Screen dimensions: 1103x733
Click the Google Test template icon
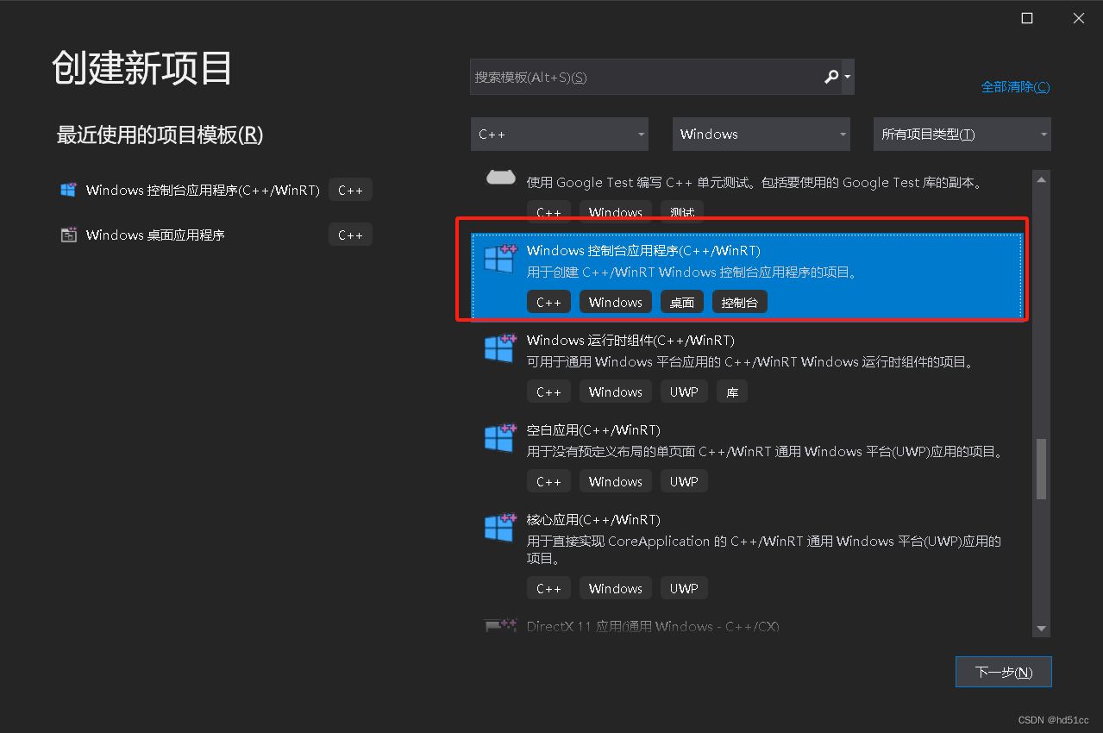[500, 178]
